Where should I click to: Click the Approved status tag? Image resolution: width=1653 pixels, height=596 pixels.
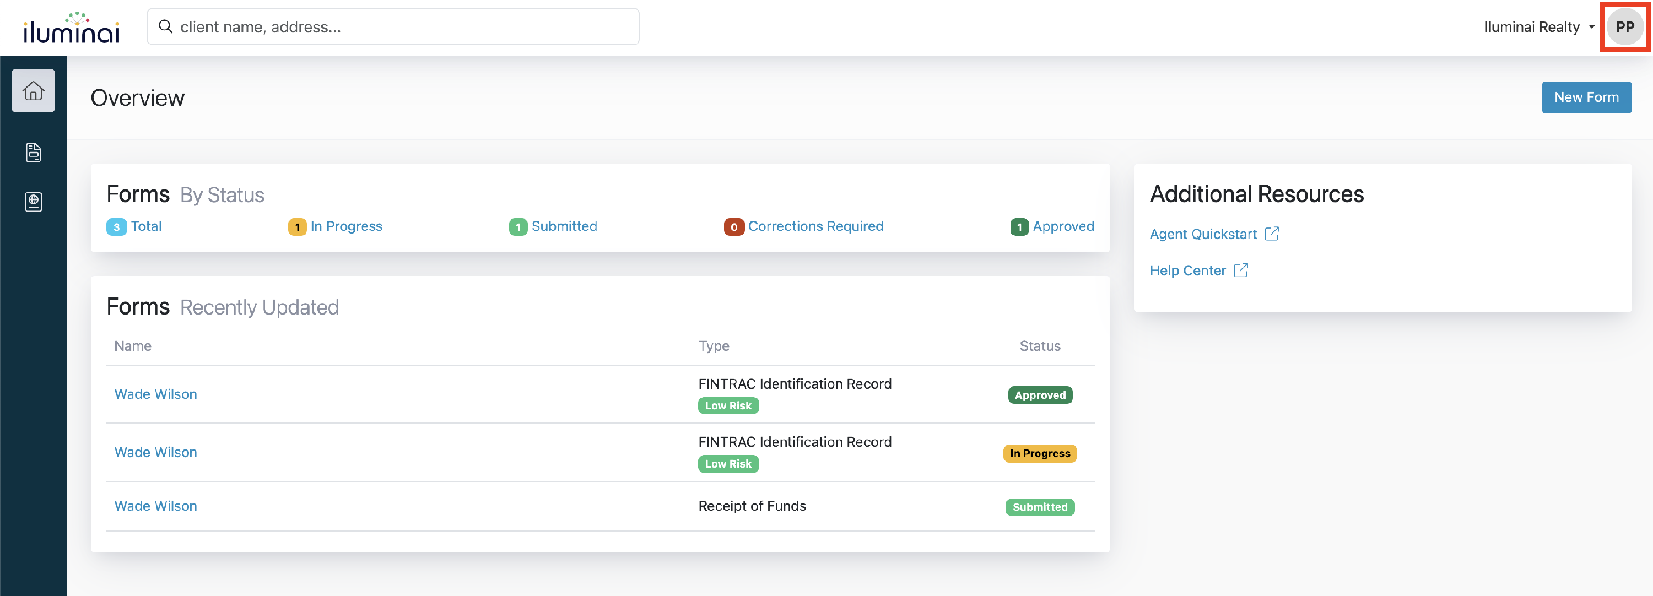click(1040, 395)
